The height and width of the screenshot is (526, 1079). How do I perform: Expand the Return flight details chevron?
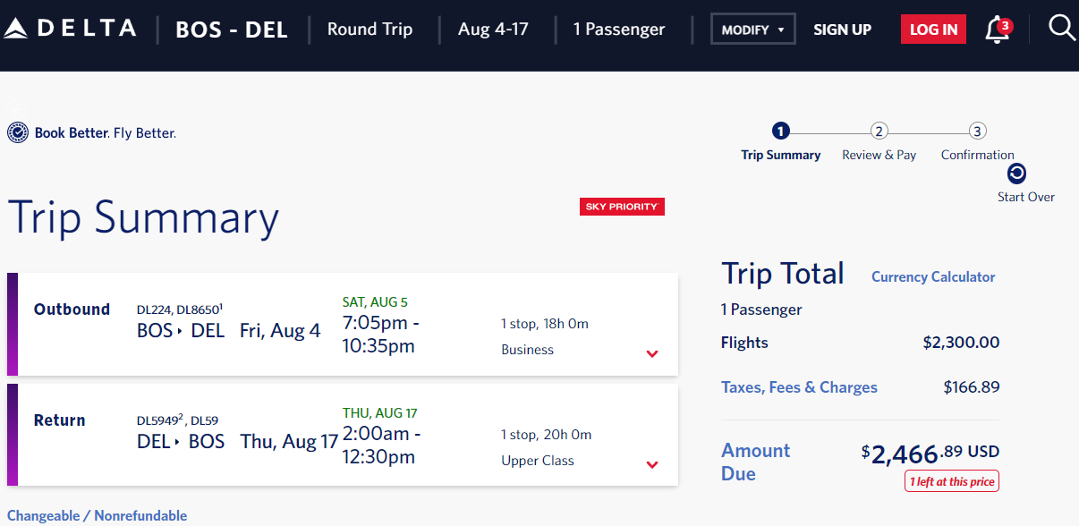coord(652,464)
